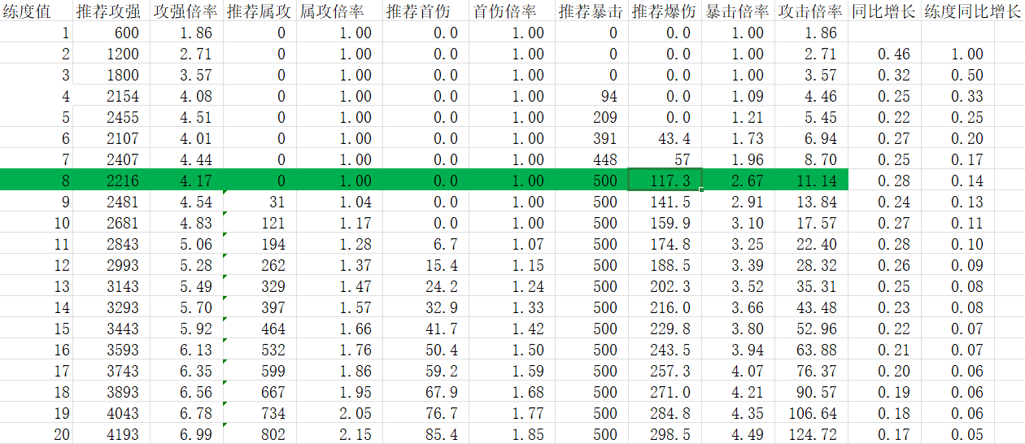Select the cell with value 600
1025x444 pixels.
point(111,33)
